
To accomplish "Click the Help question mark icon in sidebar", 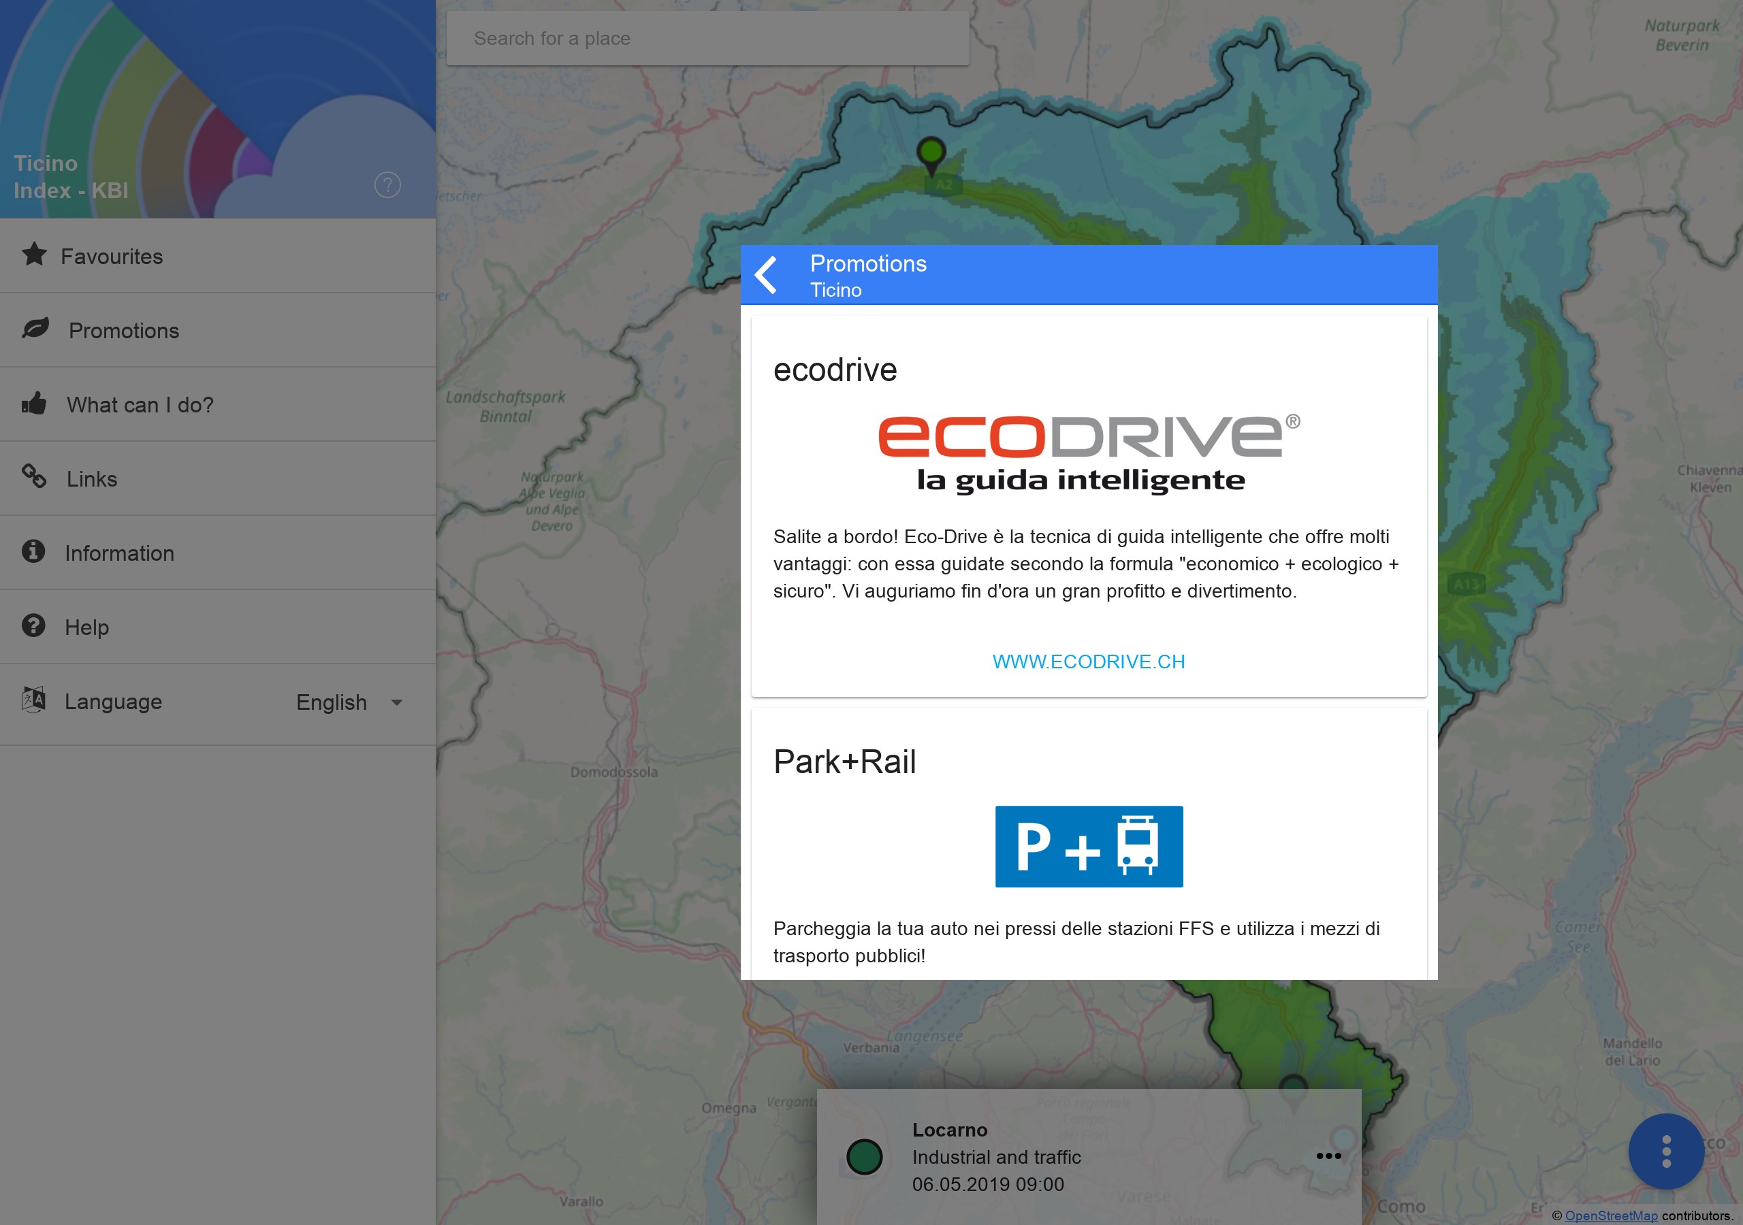I will (33, 625).
